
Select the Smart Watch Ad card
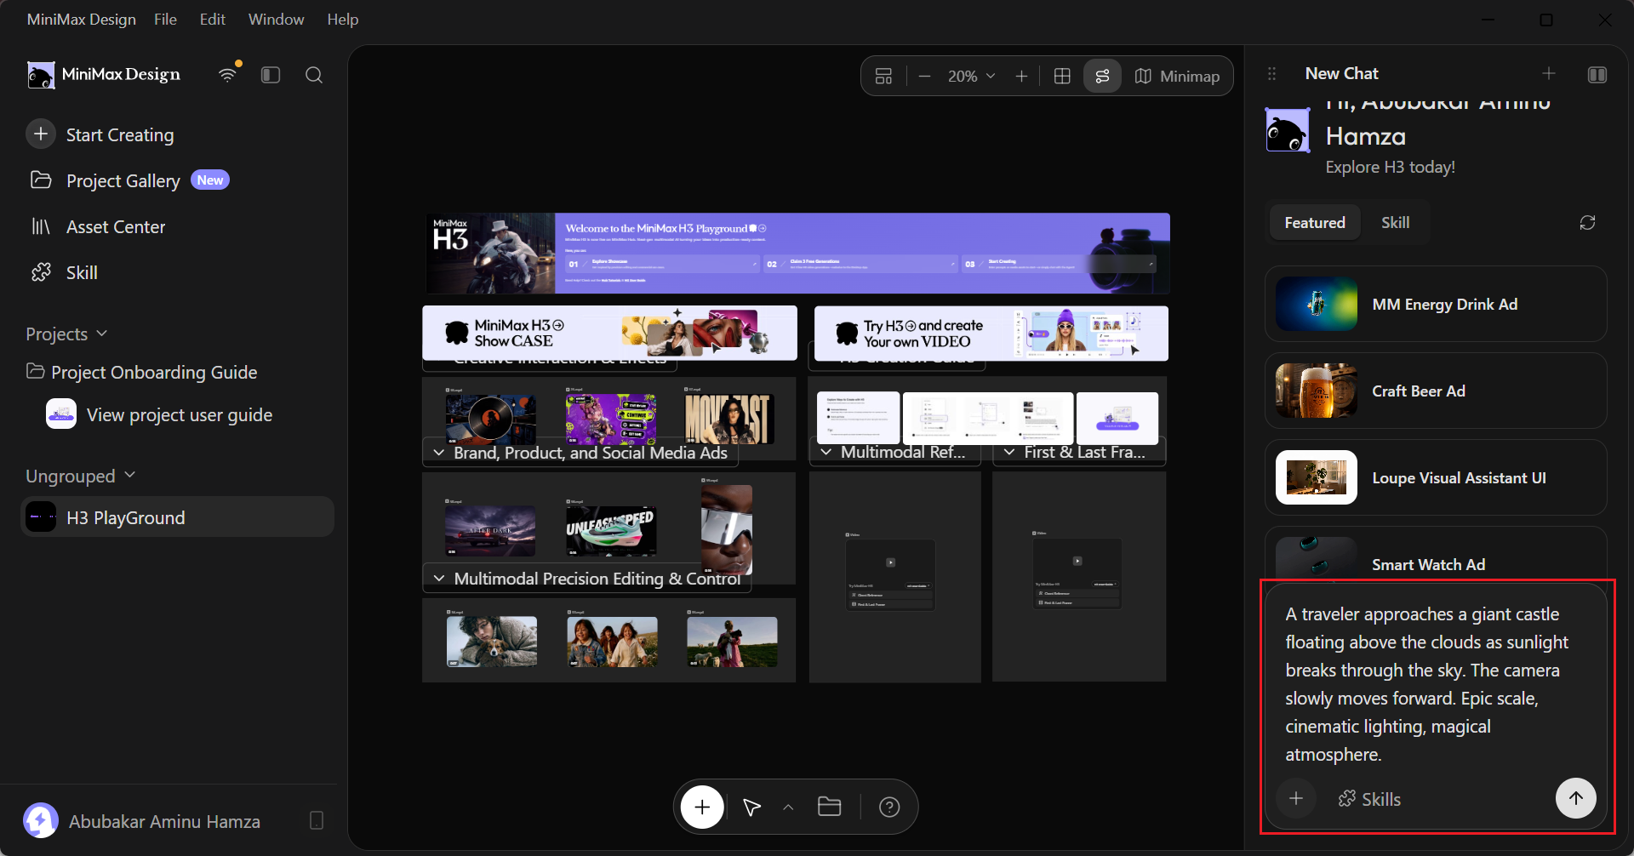coord(1436,555)
